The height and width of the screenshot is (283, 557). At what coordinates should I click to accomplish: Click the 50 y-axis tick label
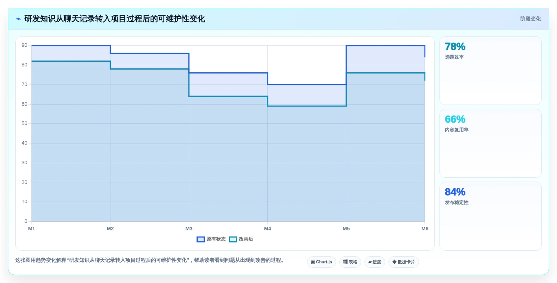pos(24,123)
